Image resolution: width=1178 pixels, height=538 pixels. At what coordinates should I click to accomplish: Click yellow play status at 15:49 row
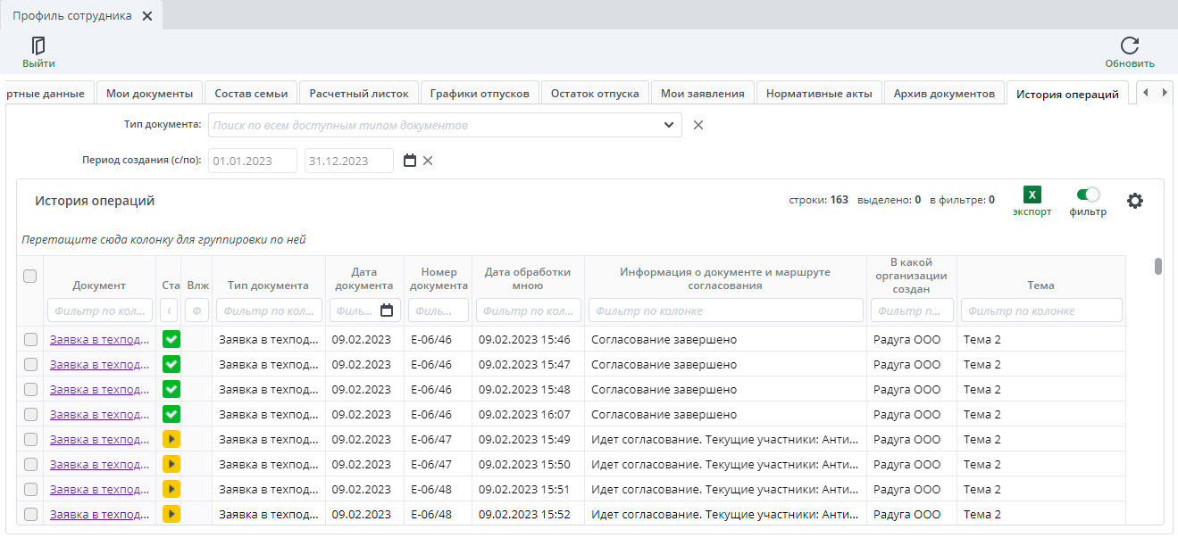(171, 439)
